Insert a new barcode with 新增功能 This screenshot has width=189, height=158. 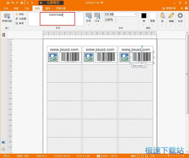point(7,18)
